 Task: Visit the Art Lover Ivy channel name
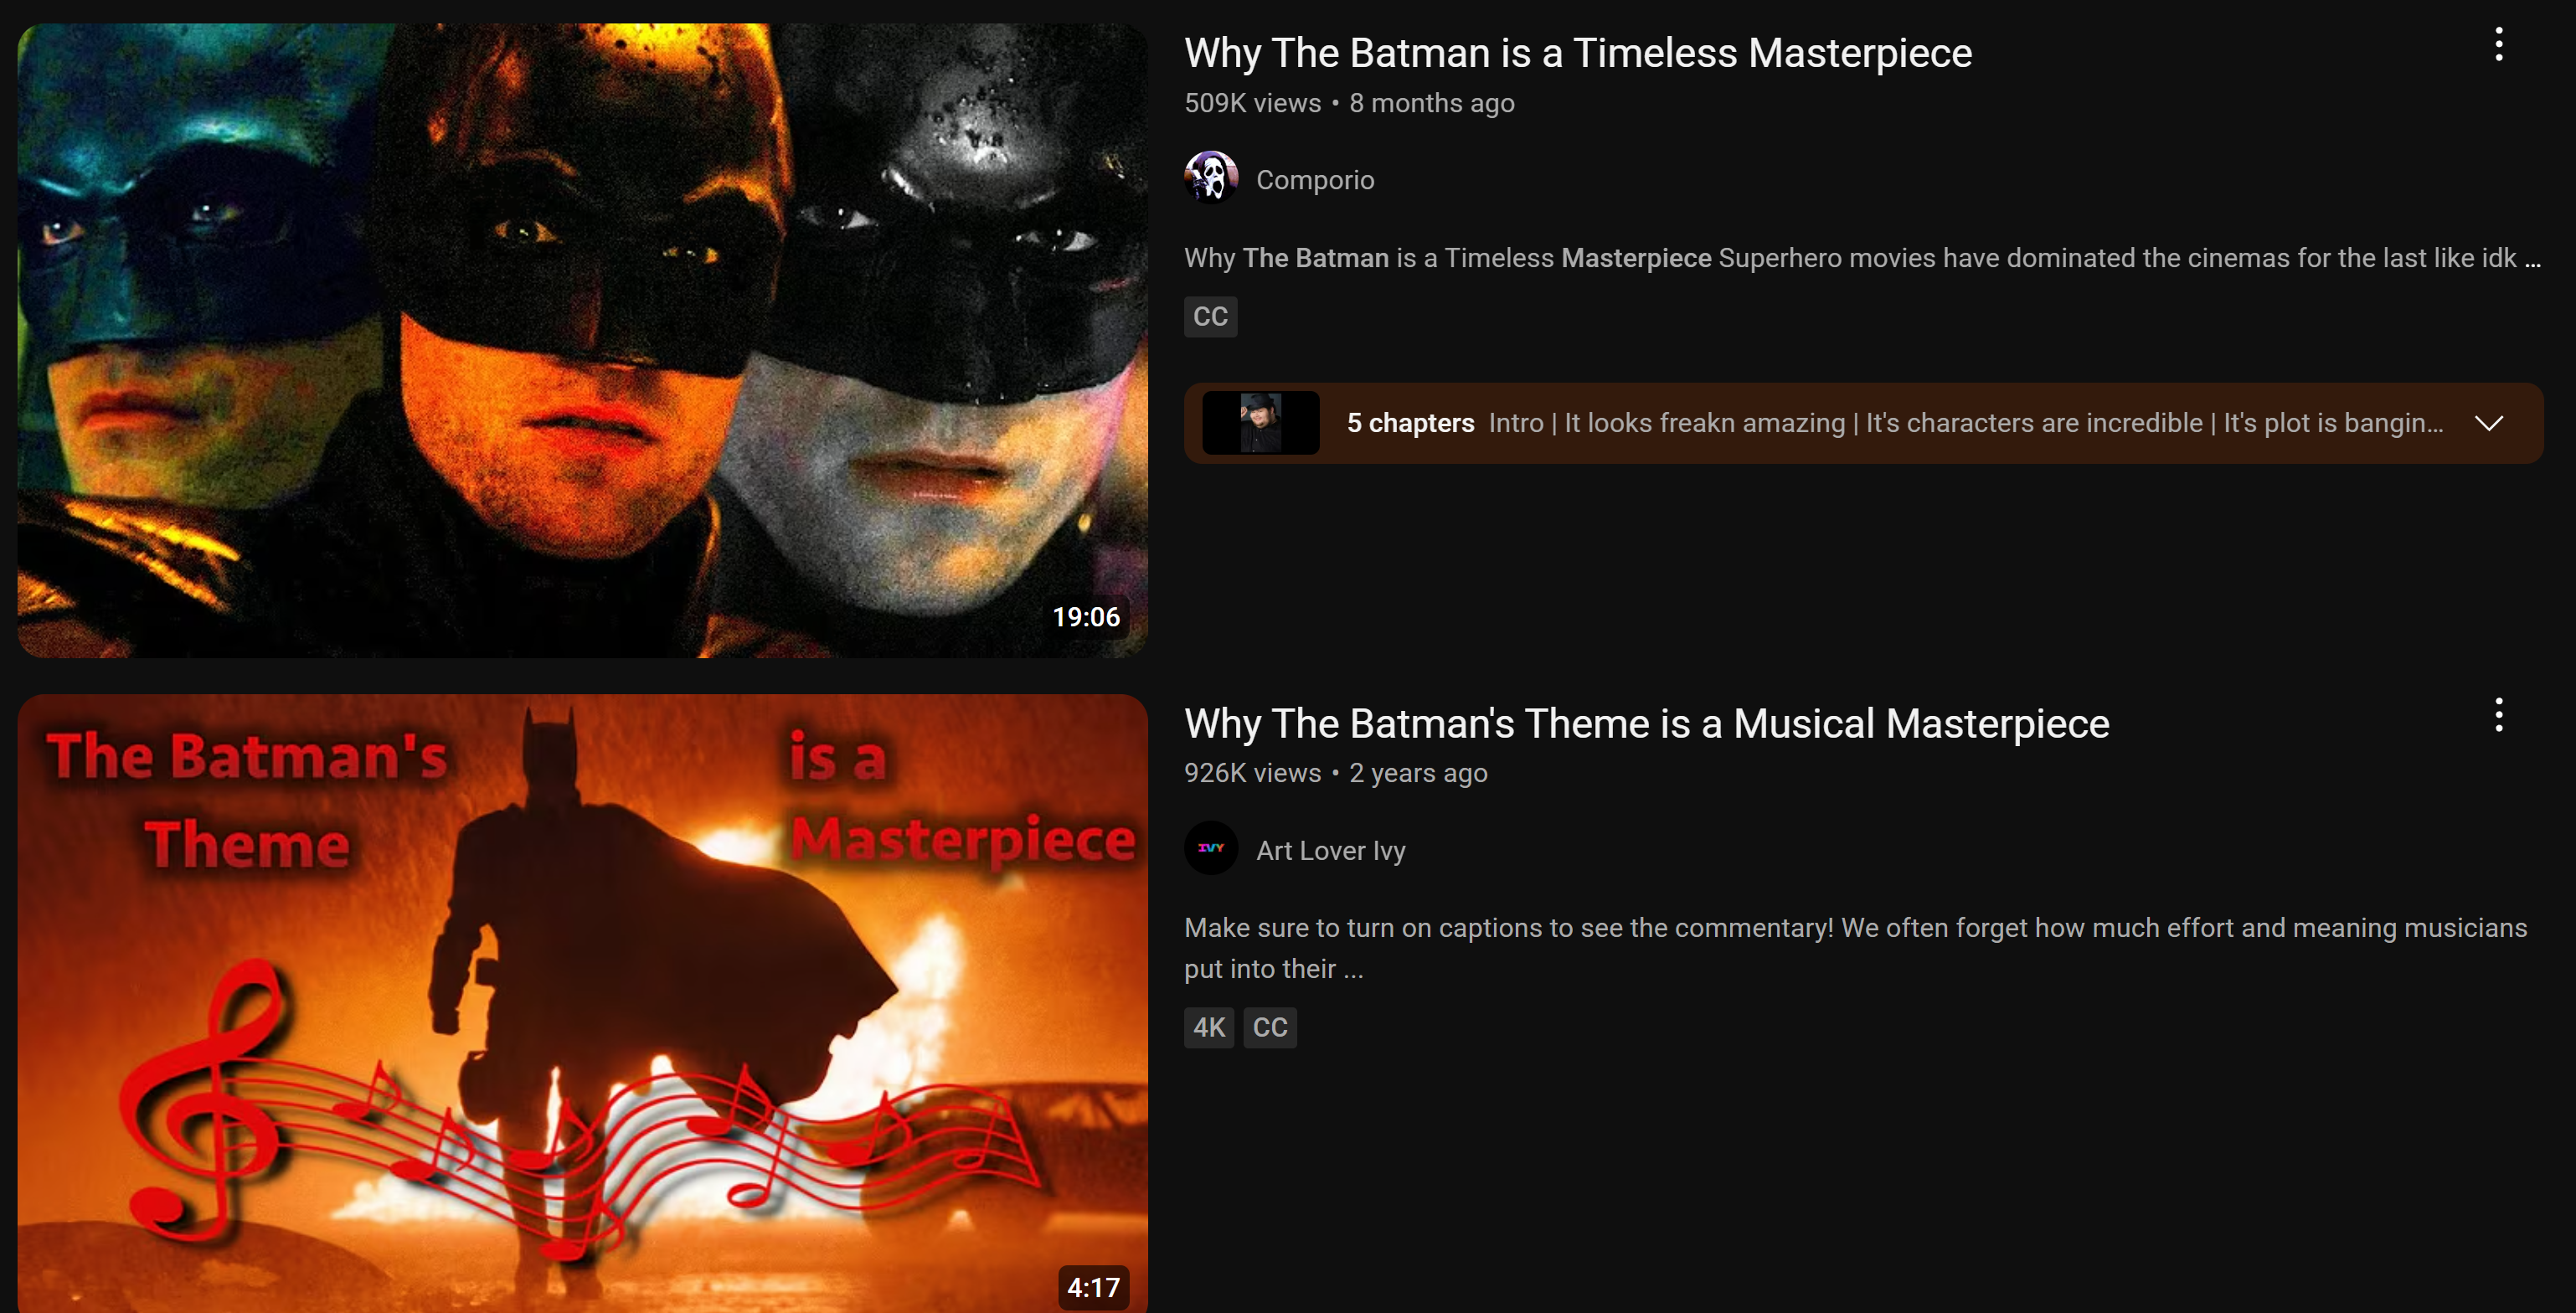coord(1330,850)
